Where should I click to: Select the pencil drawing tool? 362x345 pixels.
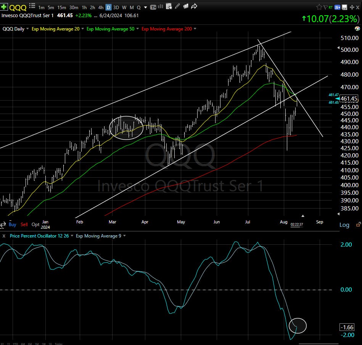(x=177, y=6)
